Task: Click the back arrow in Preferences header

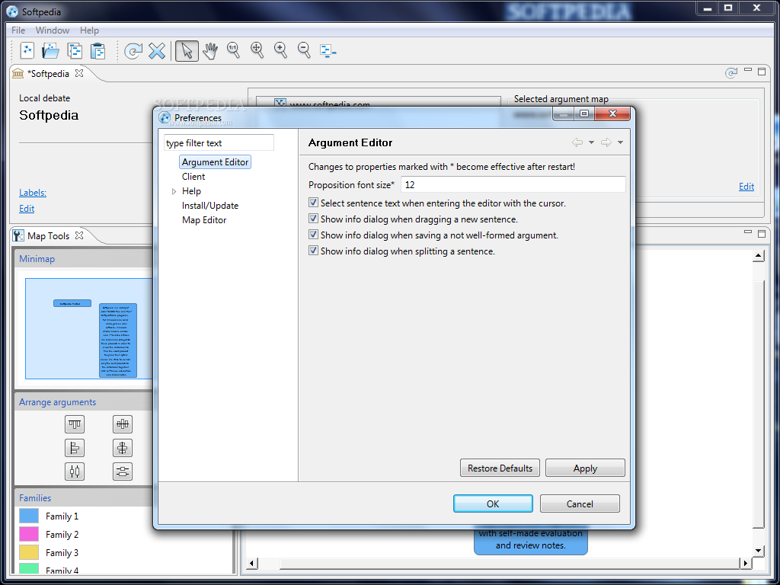Action: (x=577, y=142)
